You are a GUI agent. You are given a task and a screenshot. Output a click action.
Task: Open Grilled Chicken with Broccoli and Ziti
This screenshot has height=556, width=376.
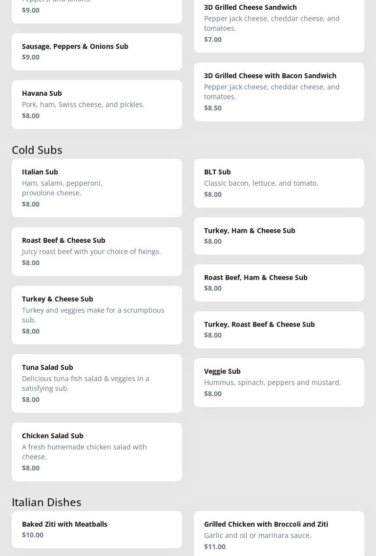(x=278, y=535)
